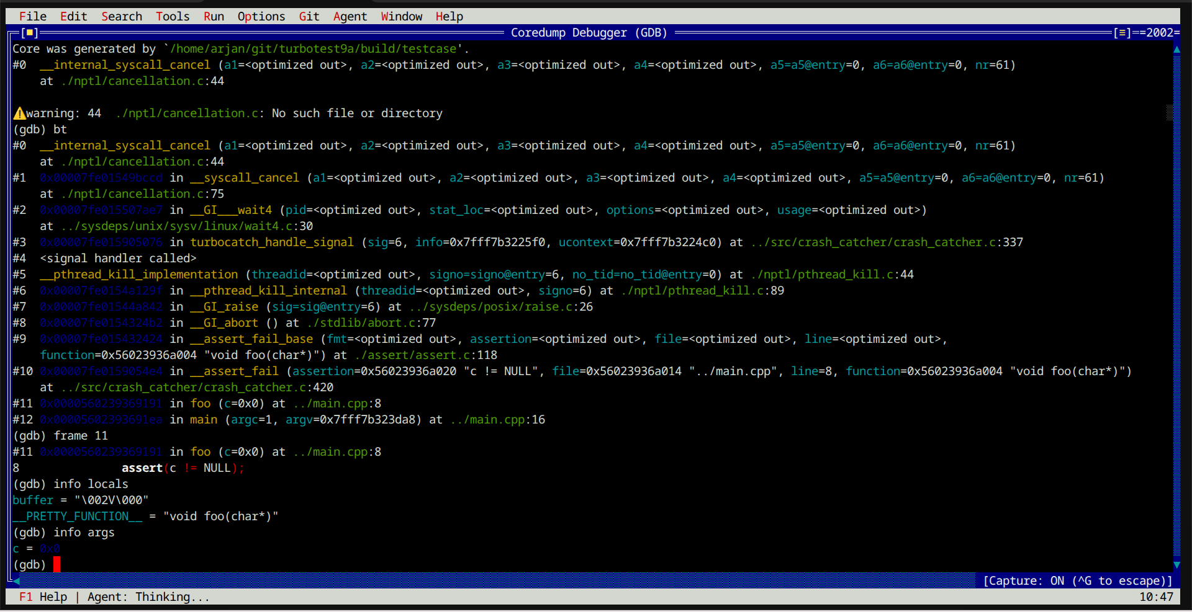This screenshot has width=1192, height=612.
Task: Open the Run menu
Action: [x=214, y=16]
